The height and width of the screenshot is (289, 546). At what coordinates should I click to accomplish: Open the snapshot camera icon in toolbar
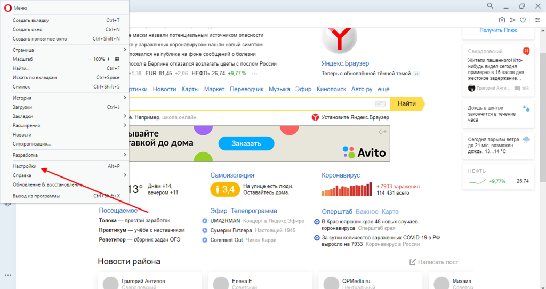[x=502, y=20]
